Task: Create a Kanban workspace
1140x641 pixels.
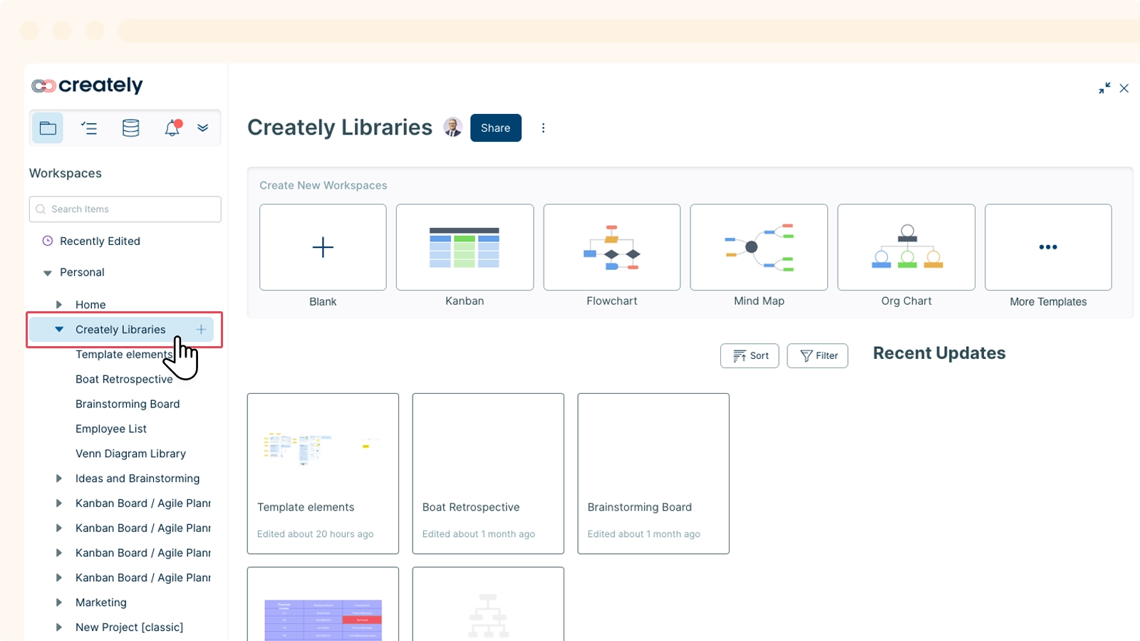Action: click(465, 247)
